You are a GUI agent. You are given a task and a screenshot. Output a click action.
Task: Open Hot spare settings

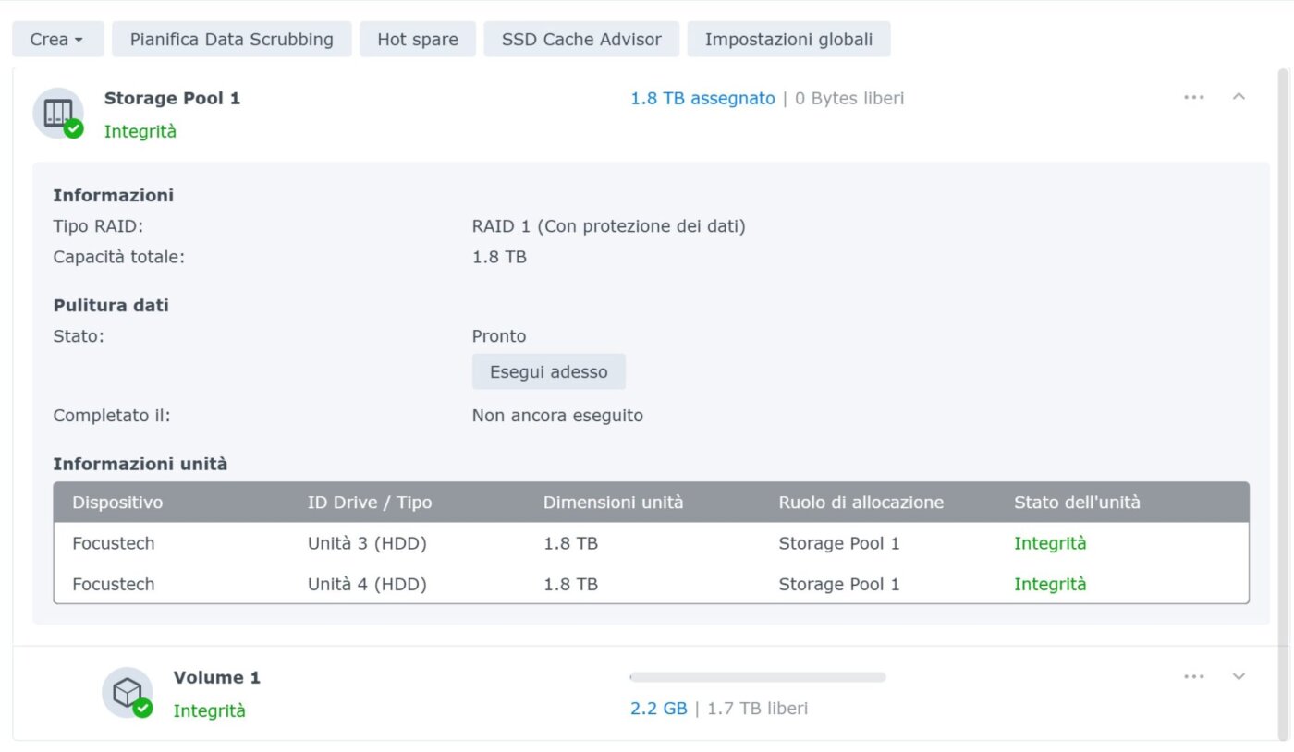pos(417,40)
